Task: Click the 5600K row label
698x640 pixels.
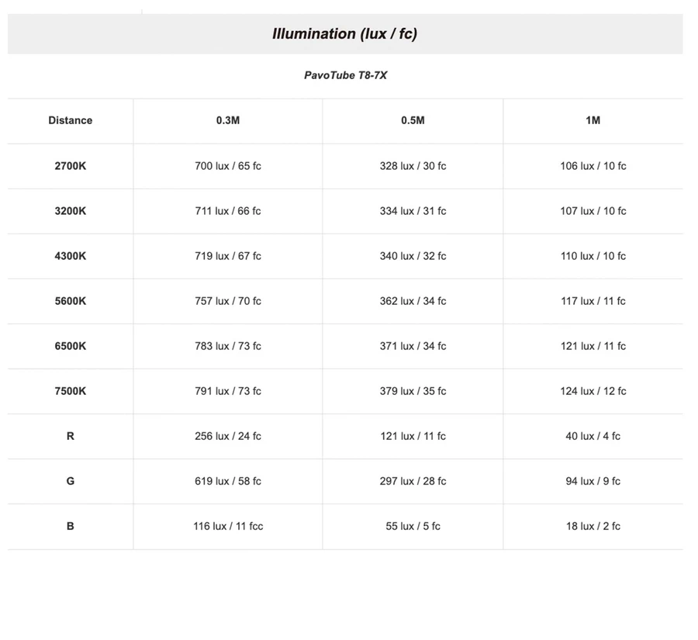Action: pyautogui.click(x=70, y=301)
